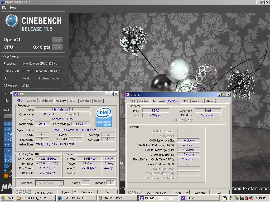This screenshot has width=270, height=202.
Task: Open Tools dropdown arrow in right CPU-Z window
Action: (187, 193)
